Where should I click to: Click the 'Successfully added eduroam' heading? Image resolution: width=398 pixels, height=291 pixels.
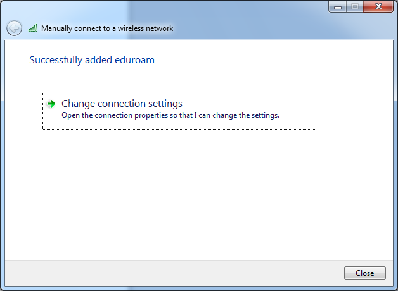coord(92,60)
